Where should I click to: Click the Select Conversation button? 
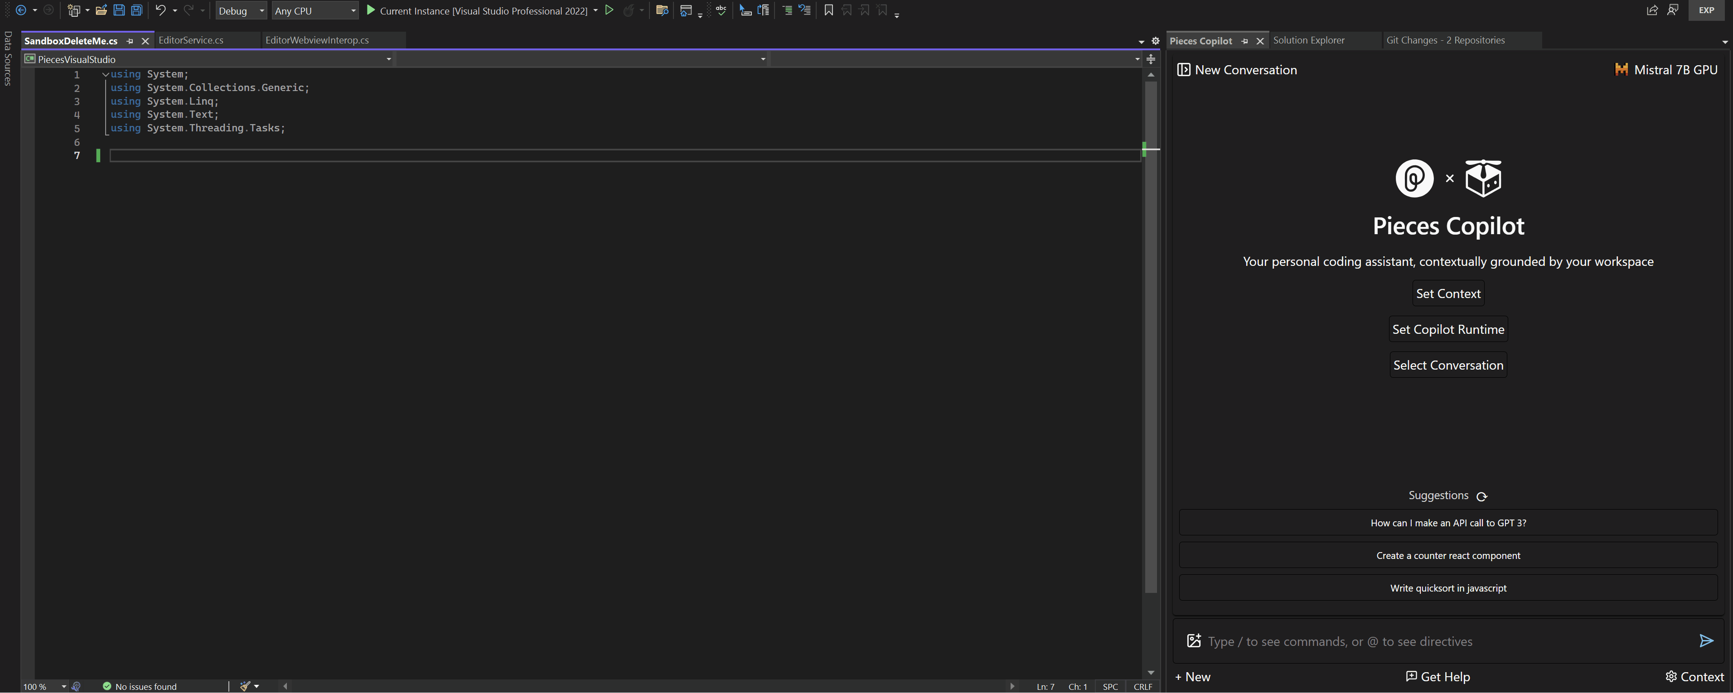pos(1448,365)
